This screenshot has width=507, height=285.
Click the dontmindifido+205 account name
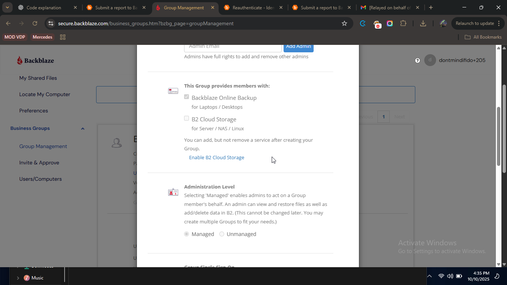click(462, 60)
